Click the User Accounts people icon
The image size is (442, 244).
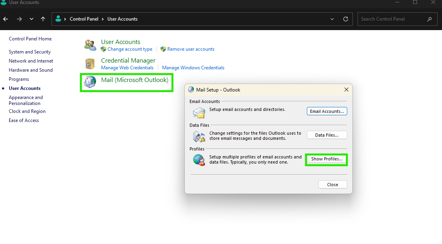click(x=90, y=45)
